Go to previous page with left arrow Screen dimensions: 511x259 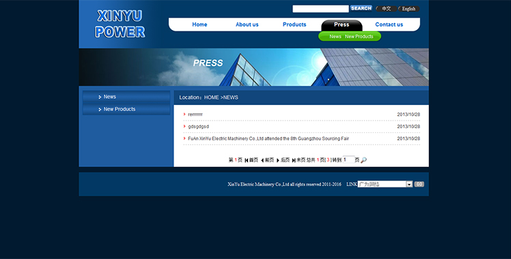[262, 160]
